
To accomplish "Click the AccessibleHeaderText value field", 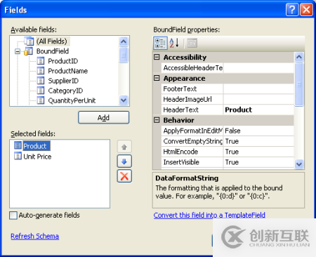I will [x=258, y=68].
